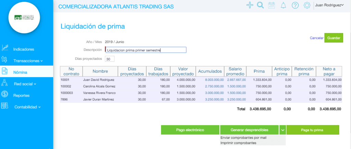Click valor proyectado 4.000.000,00
The image size is (351, 149).
[x=185, y=80]
